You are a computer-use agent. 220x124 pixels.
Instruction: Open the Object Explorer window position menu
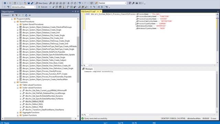73,11
